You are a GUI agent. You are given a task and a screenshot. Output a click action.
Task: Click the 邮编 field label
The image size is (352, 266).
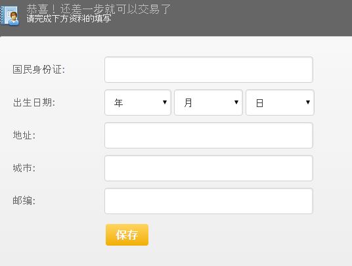(24, 200)
